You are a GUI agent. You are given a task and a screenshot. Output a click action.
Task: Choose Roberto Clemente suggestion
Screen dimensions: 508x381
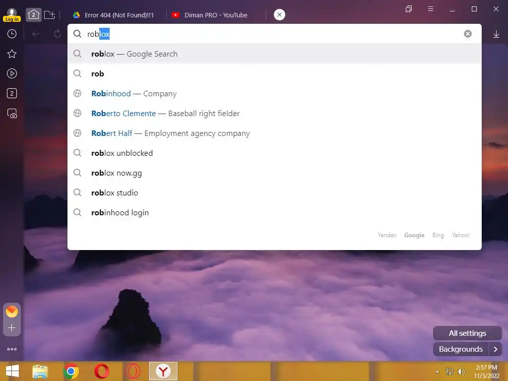point(274,114)
